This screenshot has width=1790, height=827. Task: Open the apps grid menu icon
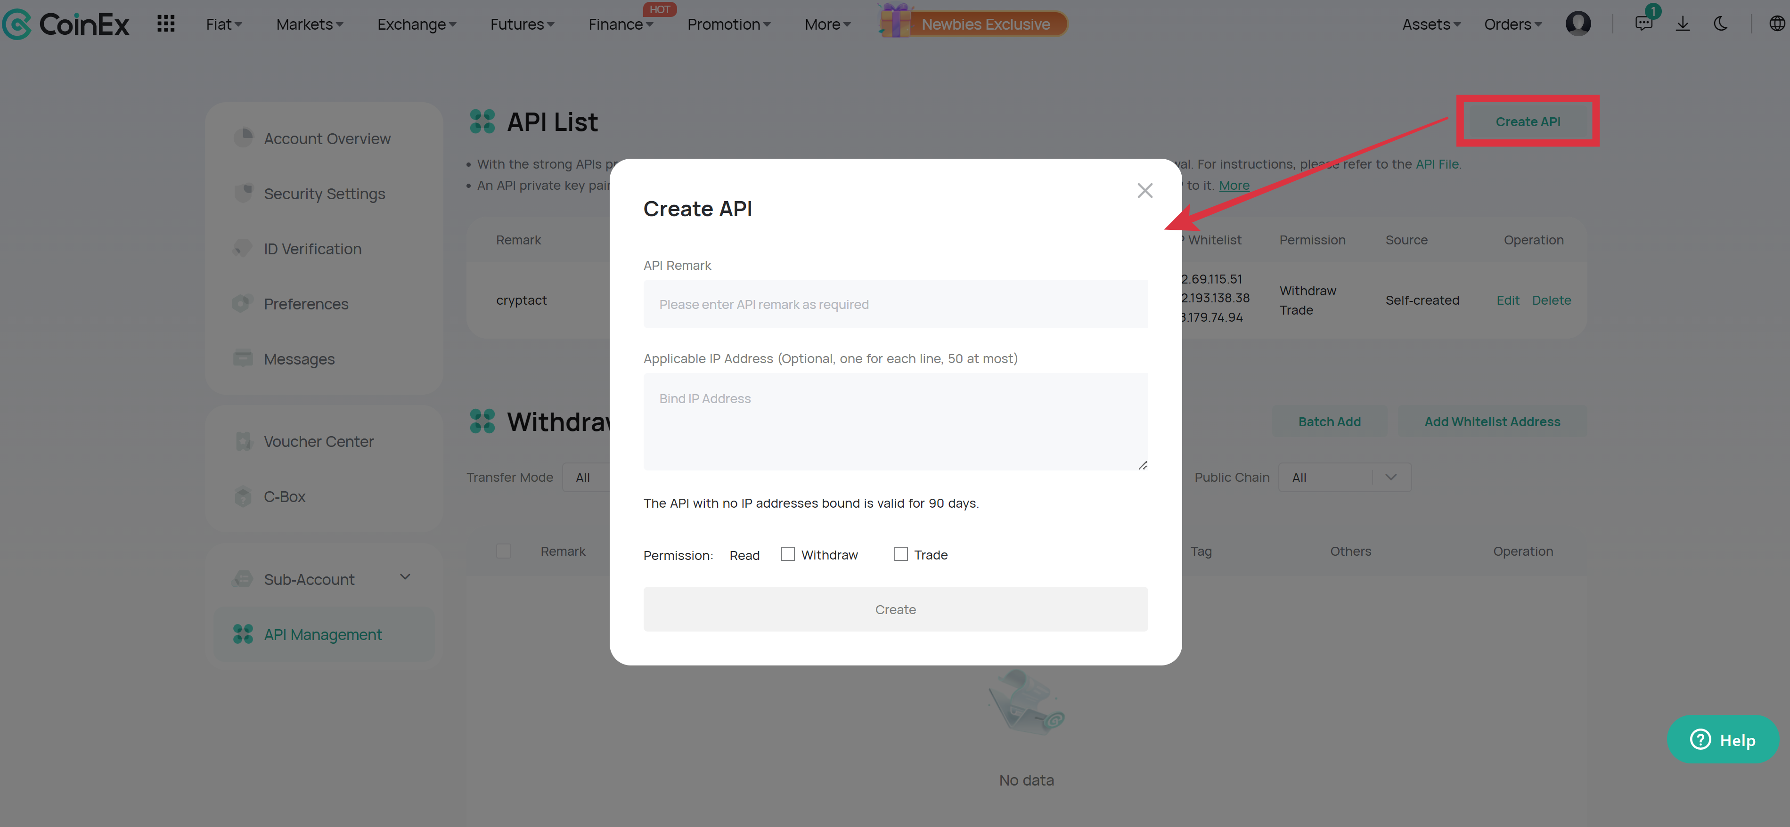[x=165, y=24]
